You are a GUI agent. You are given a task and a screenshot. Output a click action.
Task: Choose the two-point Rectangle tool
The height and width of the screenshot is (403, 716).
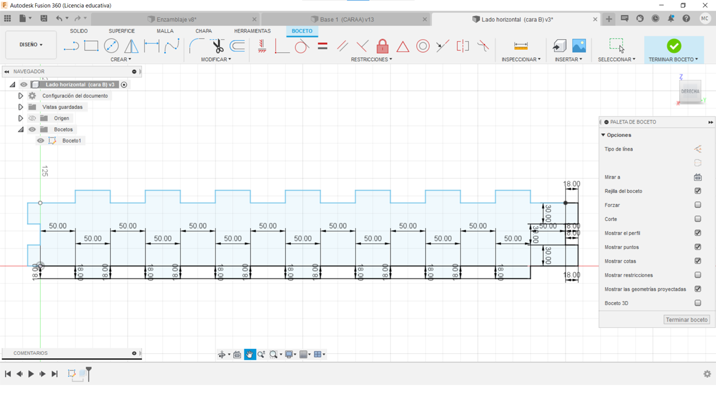pos(91,46)
